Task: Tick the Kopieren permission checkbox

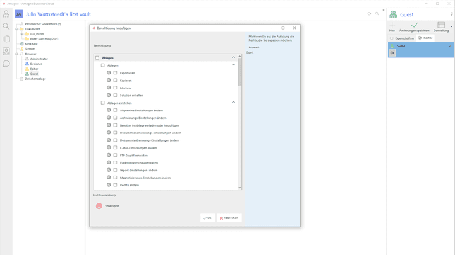Action: click(x=115, y=81)
